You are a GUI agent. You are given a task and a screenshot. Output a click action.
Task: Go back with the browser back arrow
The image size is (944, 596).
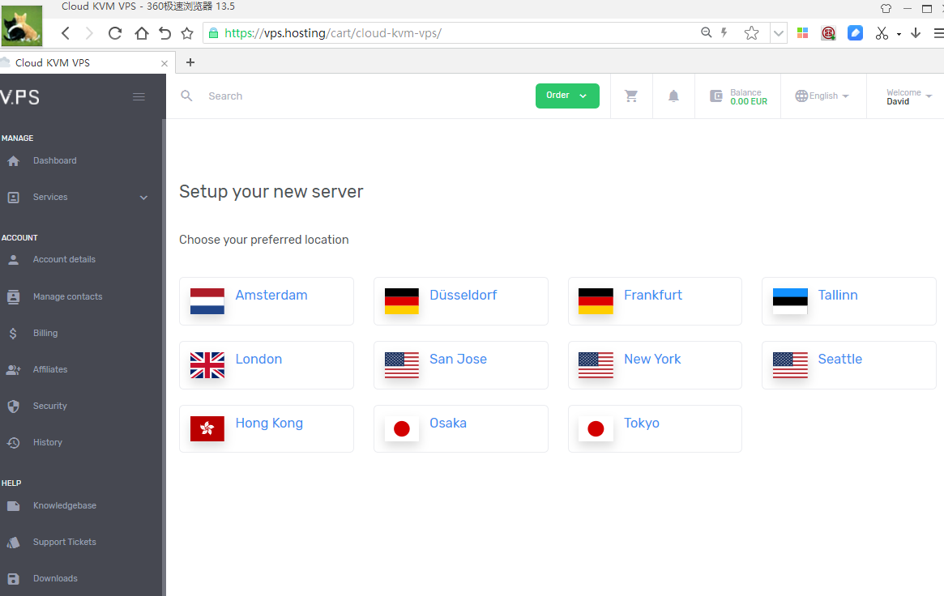[66, 33]
